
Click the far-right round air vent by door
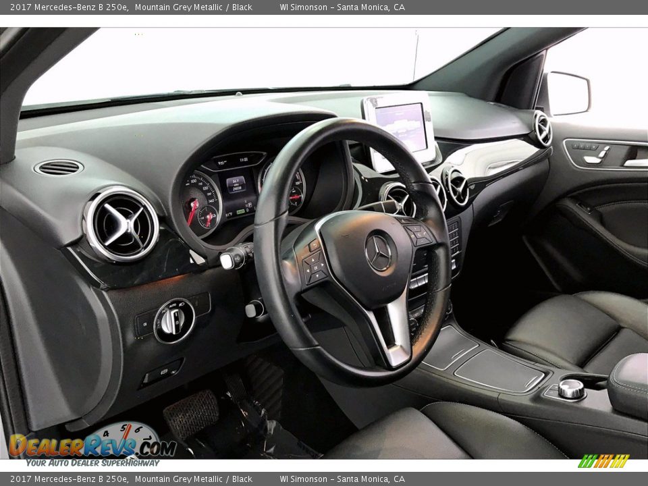click(x=542, y=128)
